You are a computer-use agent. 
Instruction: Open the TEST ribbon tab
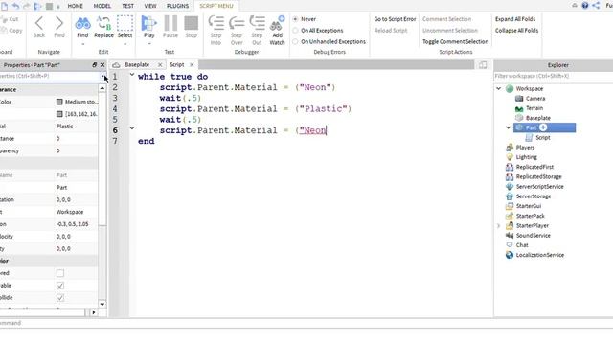[x=127, y=6]
